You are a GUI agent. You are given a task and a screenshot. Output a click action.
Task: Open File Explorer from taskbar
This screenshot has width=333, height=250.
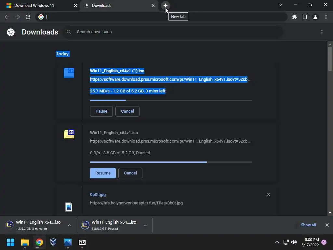(x=25, y=242)
